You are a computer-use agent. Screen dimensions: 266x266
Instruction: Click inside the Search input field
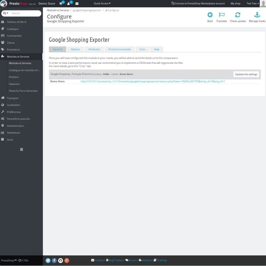26,13
